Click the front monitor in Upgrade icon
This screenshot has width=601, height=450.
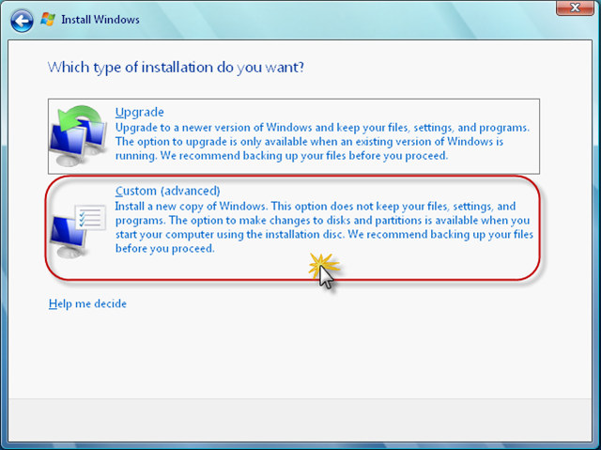click(68, 143)
